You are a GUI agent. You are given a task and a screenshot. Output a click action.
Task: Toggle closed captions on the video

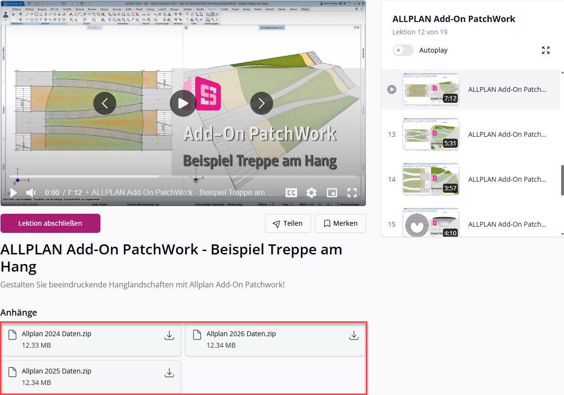291,193
